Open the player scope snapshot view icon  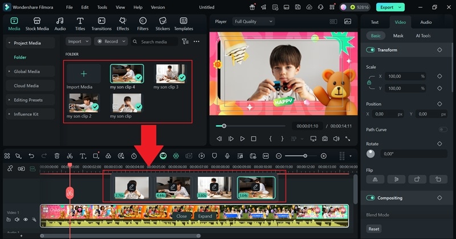coord(348,22)
